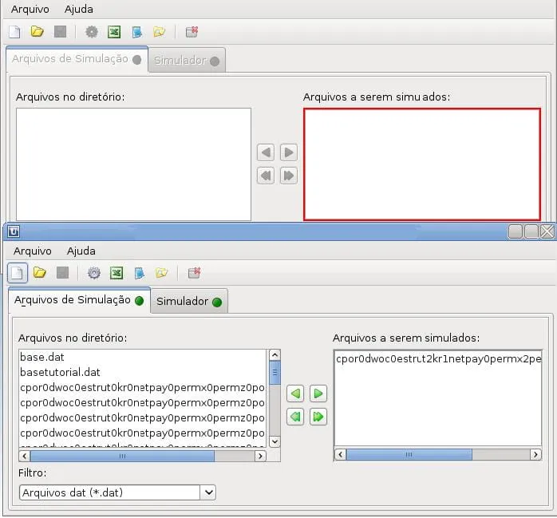Select cpor0dwoc0estrut2kr1netpay0permx2pe file in simulated list
Image resolution: width=557 pixels, height=518 pixels.
click(x=438, y=359)
